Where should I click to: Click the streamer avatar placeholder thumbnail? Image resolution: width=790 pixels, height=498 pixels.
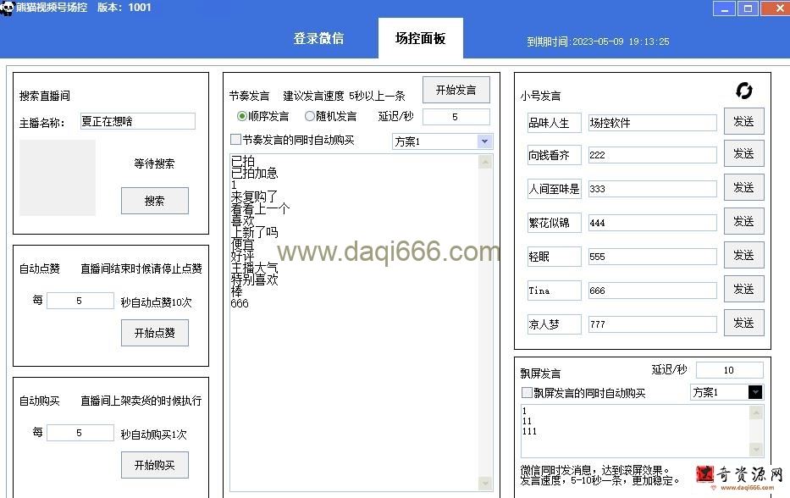pos(58,178)
